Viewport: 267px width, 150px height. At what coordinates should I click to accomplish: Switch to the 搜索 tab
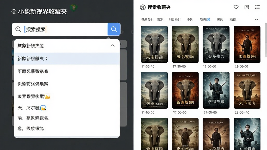coord(160,19)
